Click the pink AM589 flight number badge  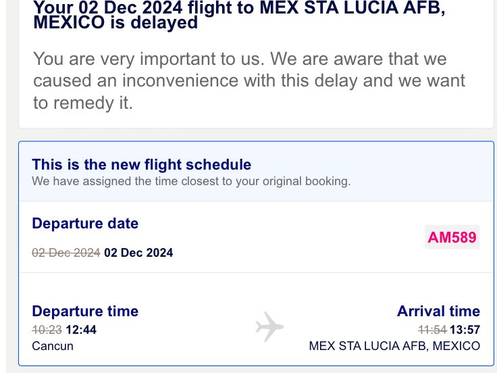coord(452,237)
